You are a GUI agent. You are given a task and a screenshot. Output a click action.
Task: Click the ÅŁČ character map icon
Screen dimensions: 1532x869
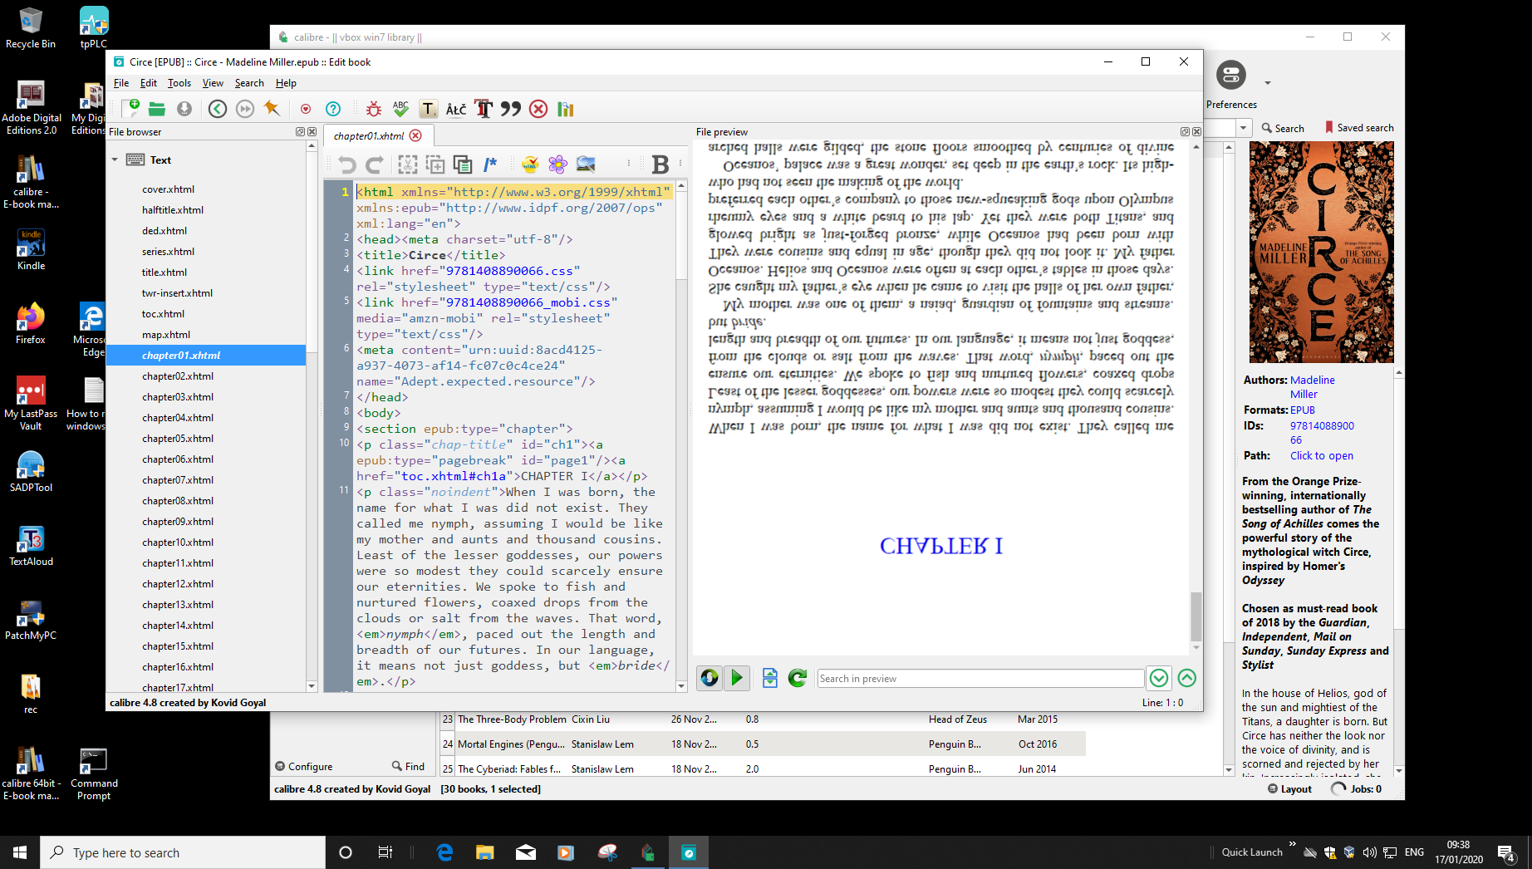pos(456,109)
